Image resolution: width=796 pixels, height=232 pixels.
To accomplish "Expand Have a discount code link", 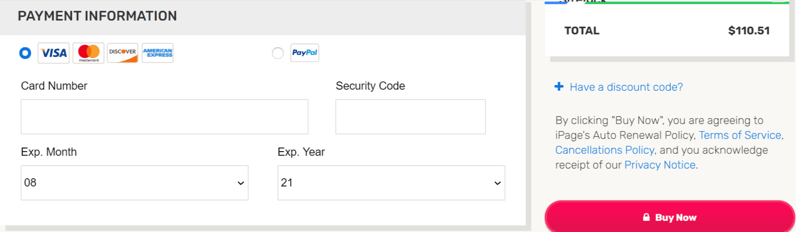I will click(x=626, y=87).
